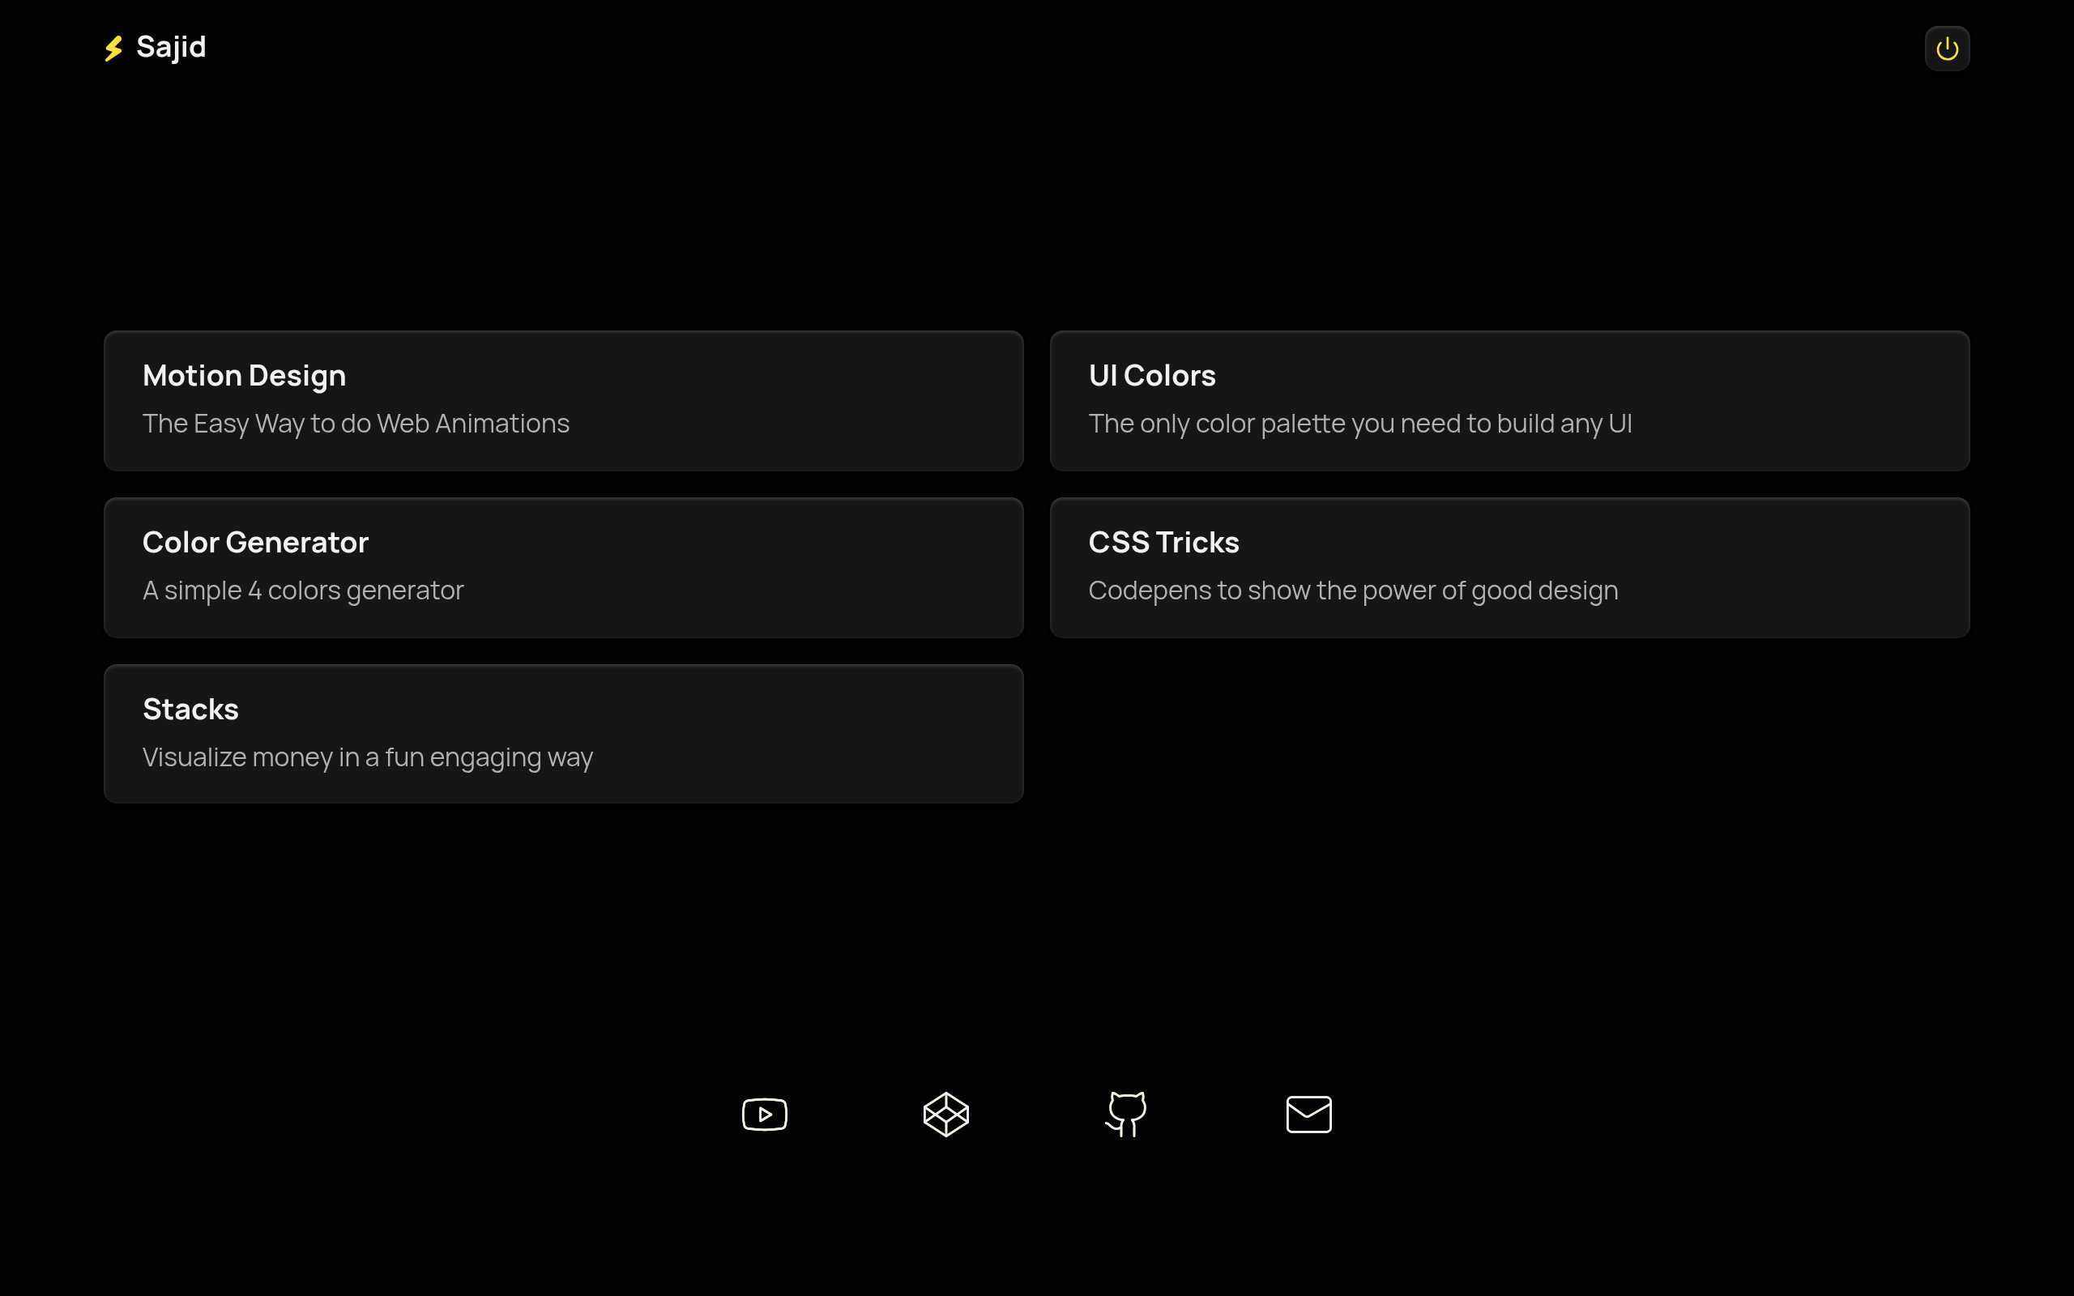
Task: Open the YouTube icon in footer
Action: [765, 1115]
